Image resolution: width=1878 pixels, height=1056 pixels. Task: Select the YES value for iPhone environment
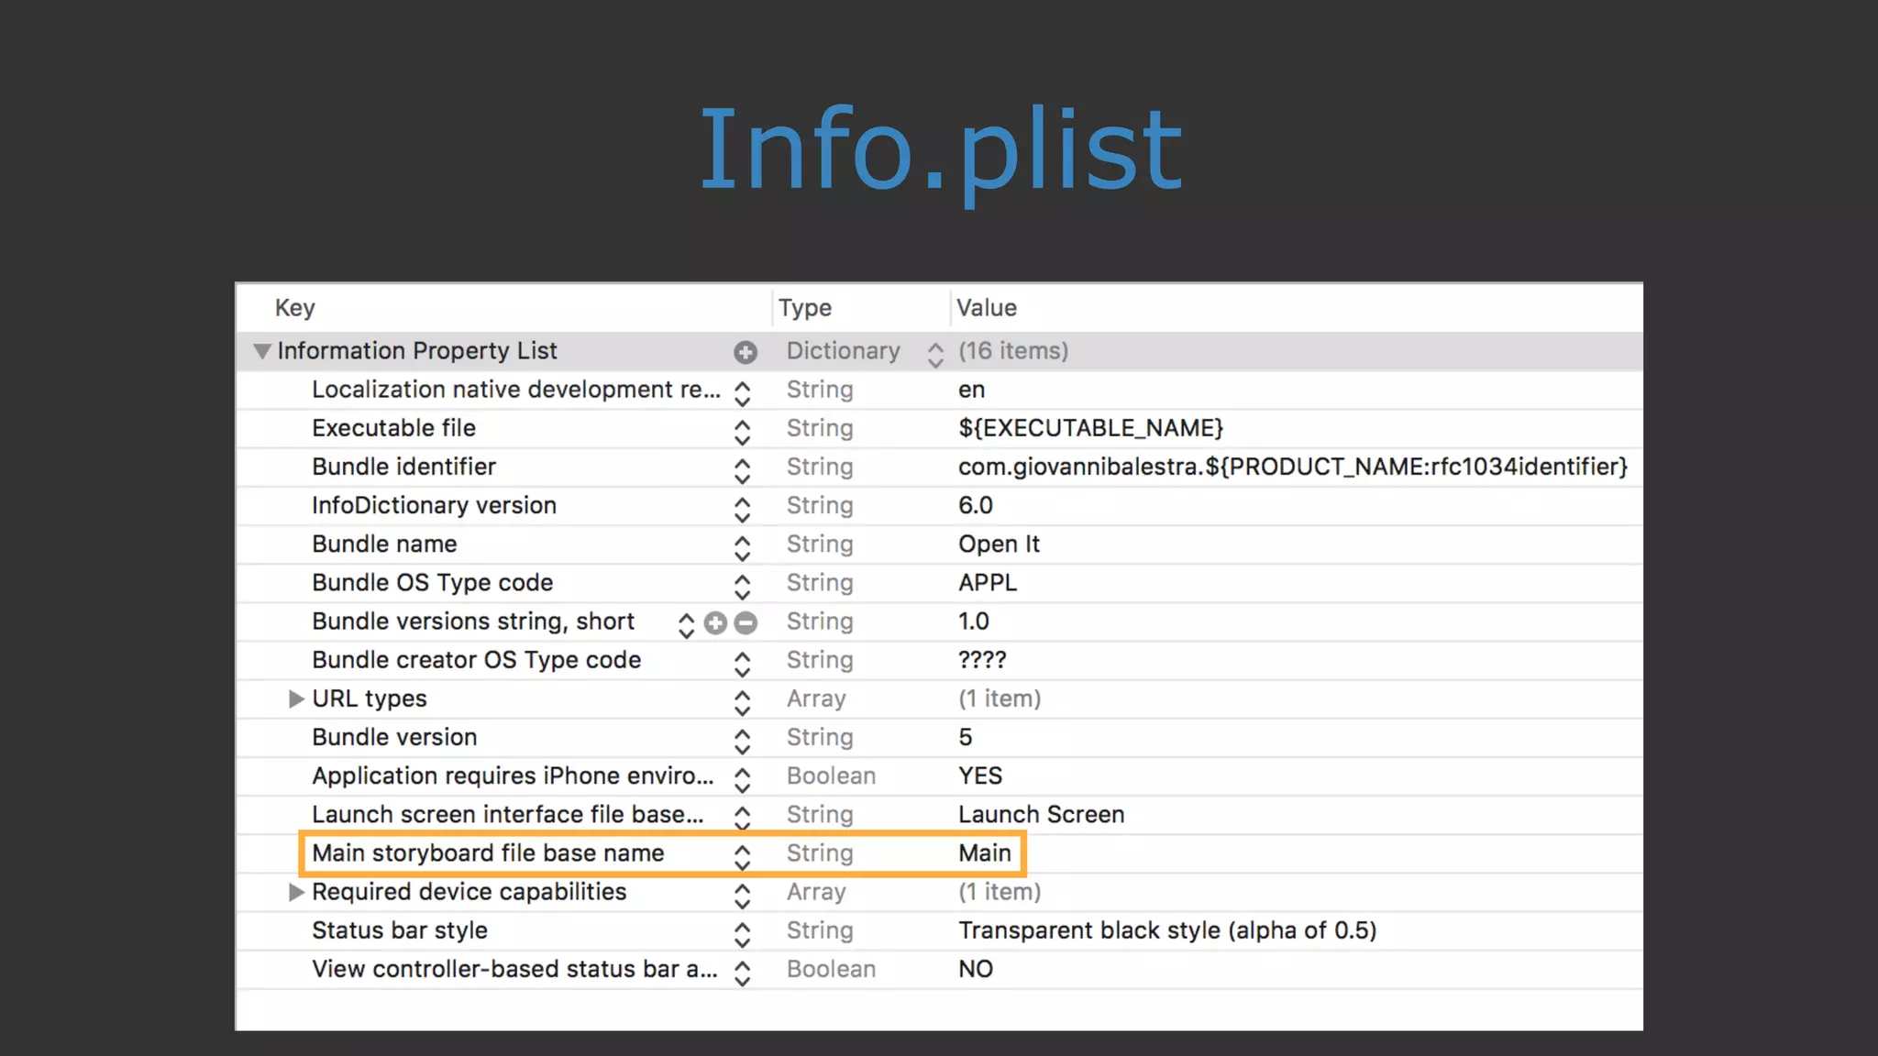click(980, 776)
